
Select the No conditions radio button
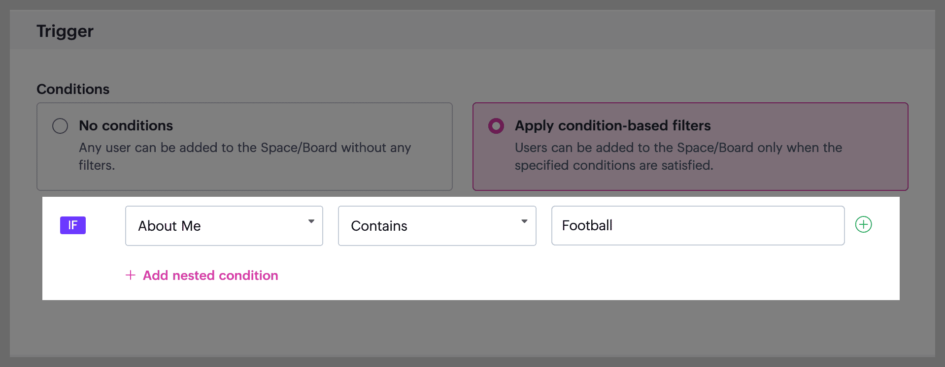click(x=60, y=126)
